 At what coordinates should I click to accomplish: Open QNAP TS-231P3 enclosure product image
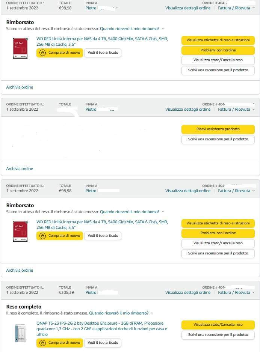pyautogui.click(x=20, y=333)
